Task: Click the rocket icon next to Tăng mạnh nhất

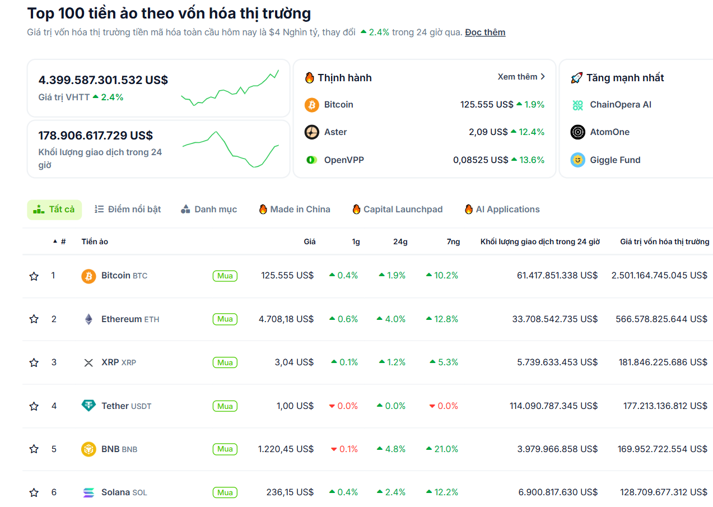Action: click(576, 77)
